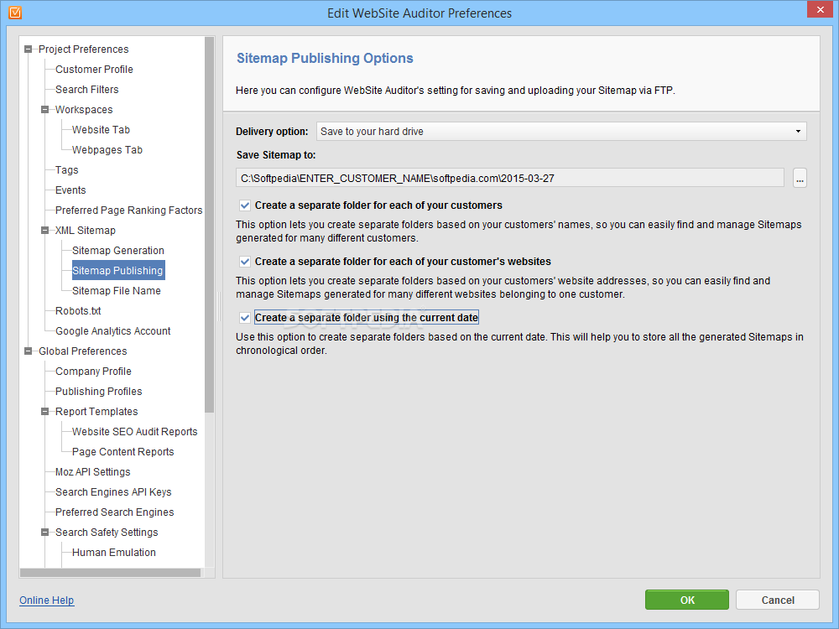Close the preferences window
839x629 pixels.
821,9
